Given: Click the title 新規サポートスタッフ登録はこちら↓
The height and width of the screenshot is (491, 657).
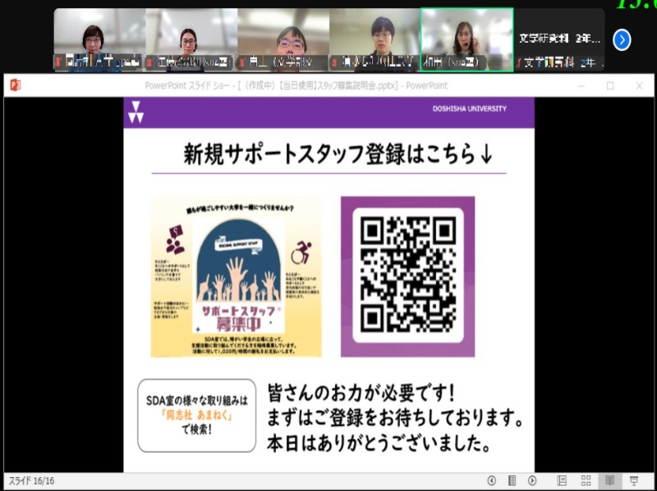Looking at the screenshot, I should coord(338,154).
